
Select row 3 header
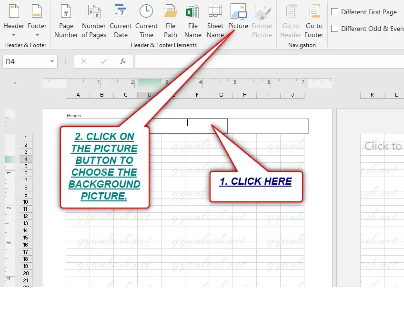point(26,152)
